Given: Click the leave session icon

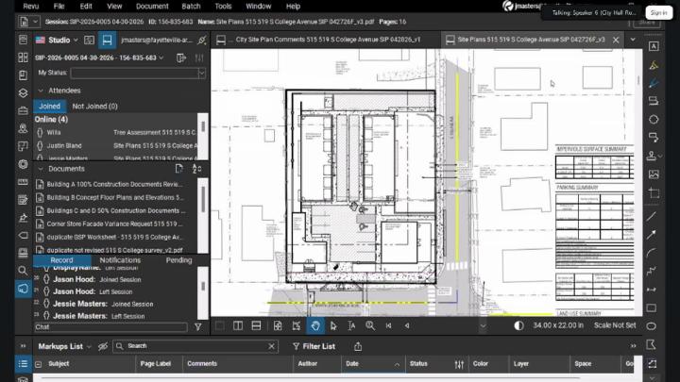Looking at the screenshot, I should (x=181, y=58).
